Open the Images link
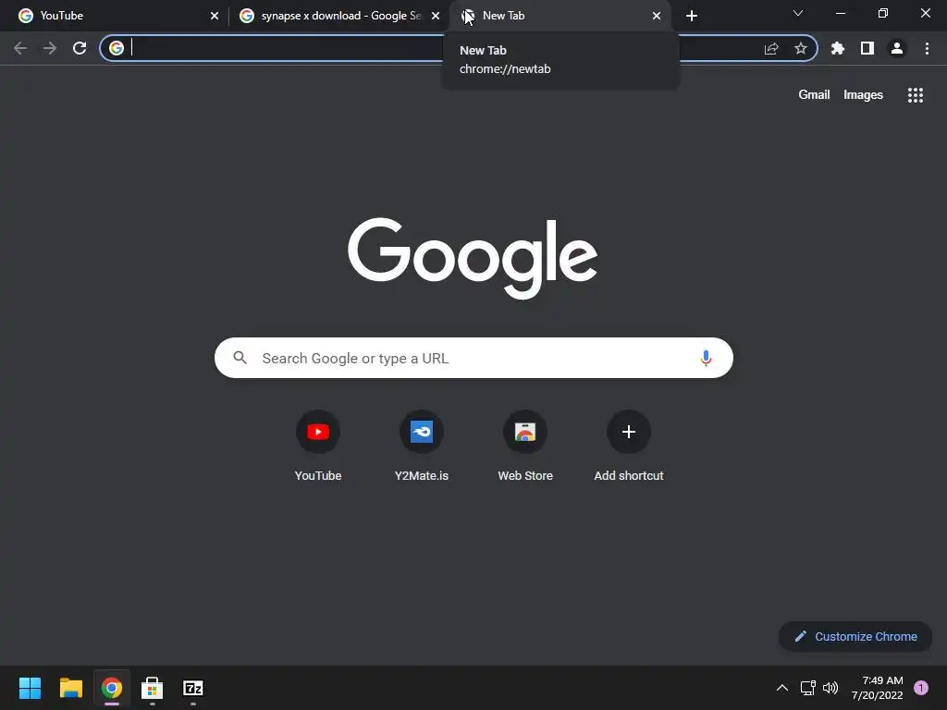 click(x=863, y=95)
